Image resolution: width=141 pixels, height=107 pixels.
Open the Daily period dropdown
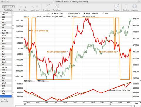pyautogui.click(x=137, y=103)
